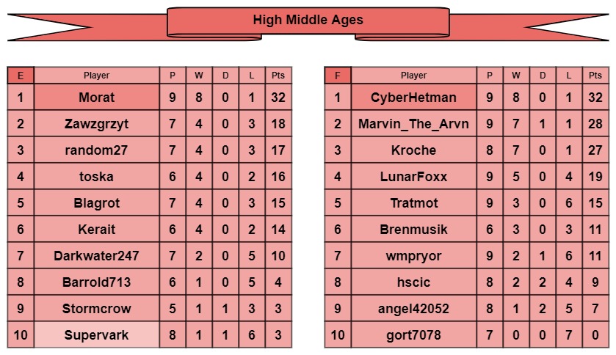The height and width of the screenshot is (355, 616).
Task: Select Stormcrow's player cell
Action: click(96, 309)
